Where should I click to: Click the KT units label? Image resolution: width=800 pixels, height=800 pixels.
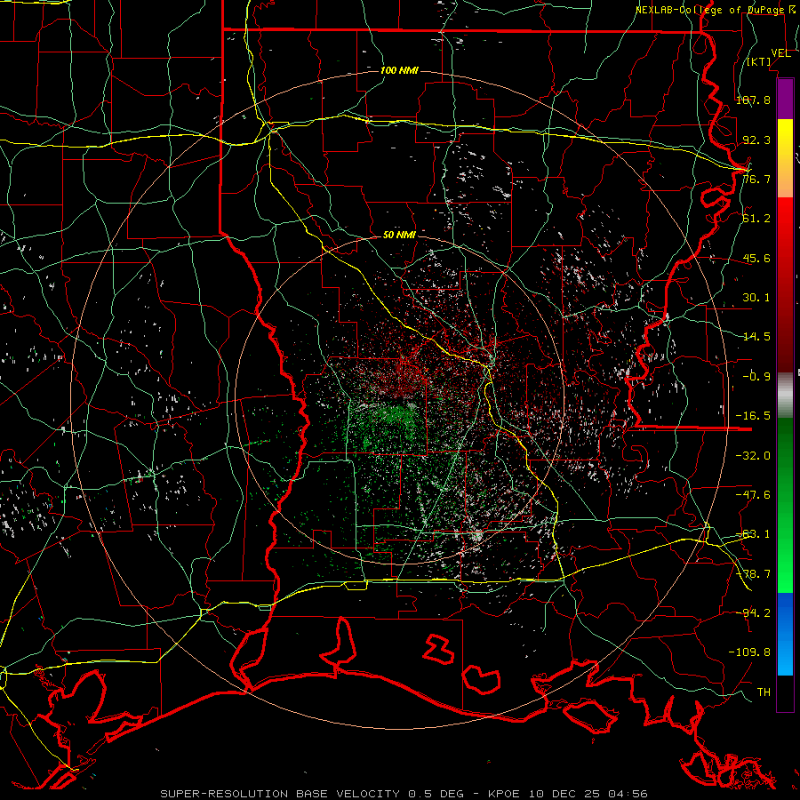[x=759, y=61]
